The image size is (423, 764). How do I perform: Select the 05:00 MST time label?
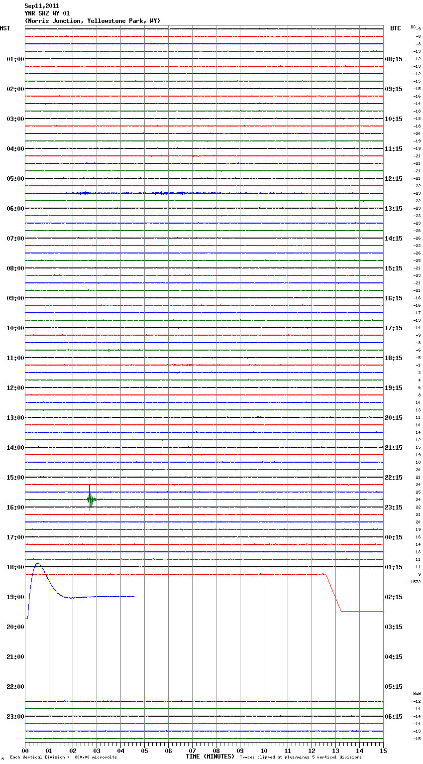coord(15,179)
